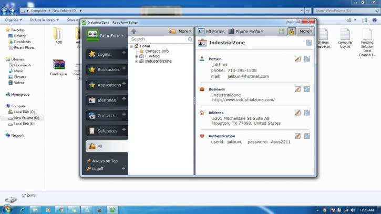
Task: Click the industrialzone.com URL
Action: coord(243,100)
